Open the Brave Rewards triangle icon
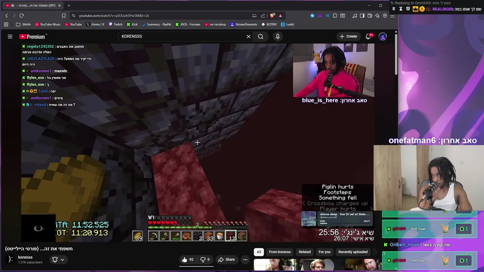The width and height of the screenshot is (484, 272). point(280,15)
